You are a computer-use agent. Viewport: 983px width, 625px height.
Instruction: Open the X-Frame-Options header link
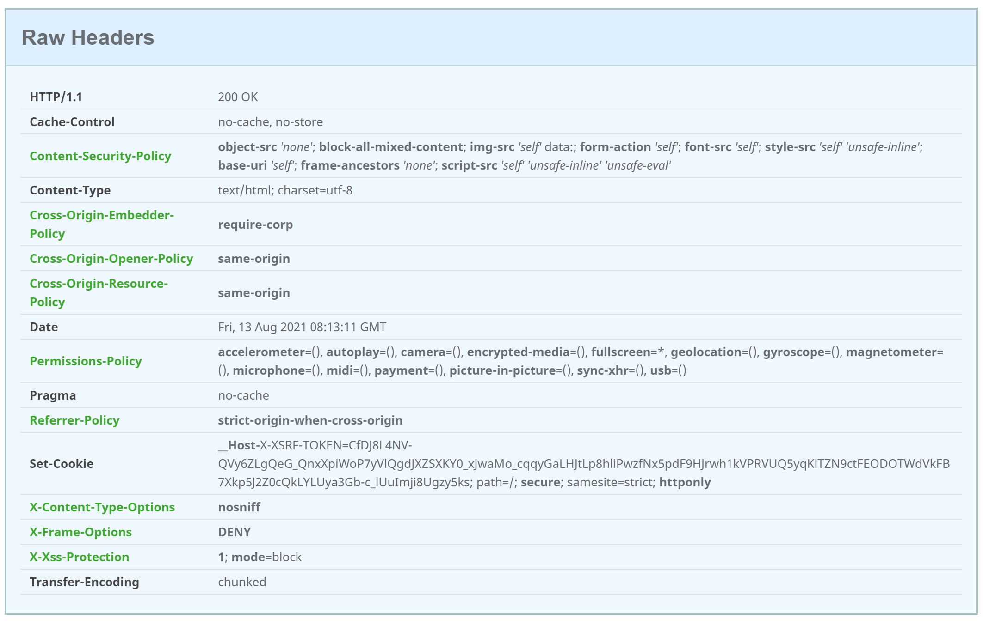tap(80, 532)
